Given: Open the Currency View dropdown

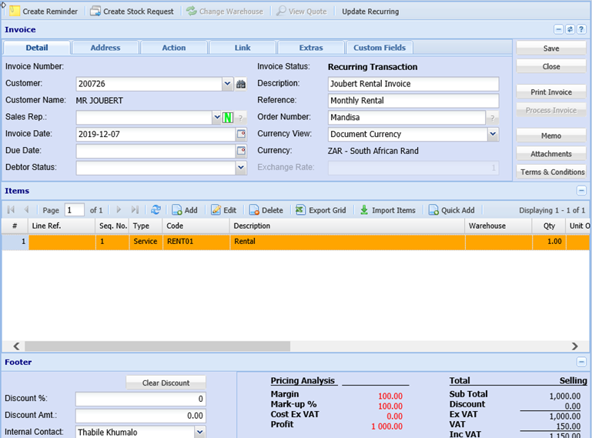Looking at the screenshot, I should pos(493,134).
